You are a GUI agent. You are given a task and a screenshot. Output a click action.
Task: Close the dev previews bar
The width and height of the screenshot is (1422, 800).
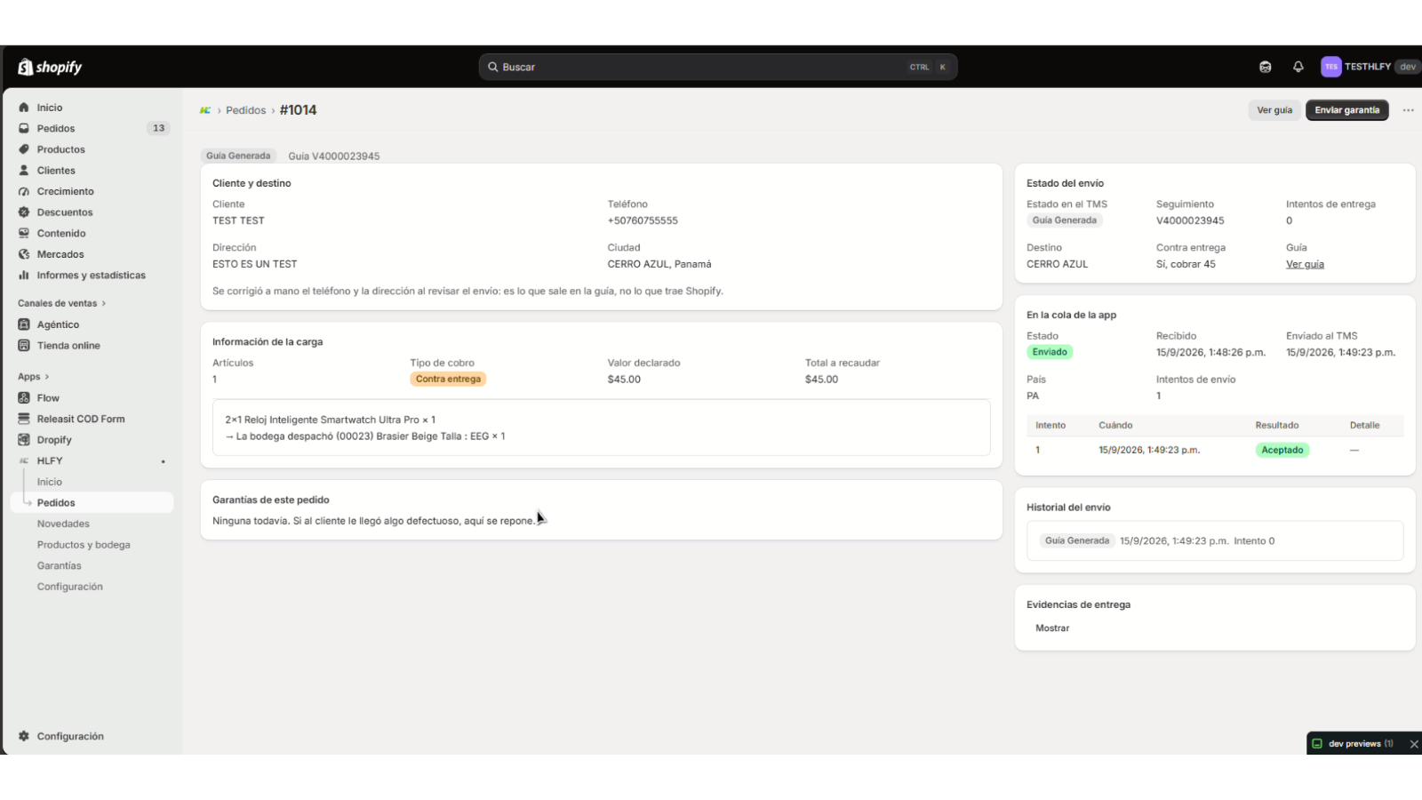click(x=1414, y=744)
